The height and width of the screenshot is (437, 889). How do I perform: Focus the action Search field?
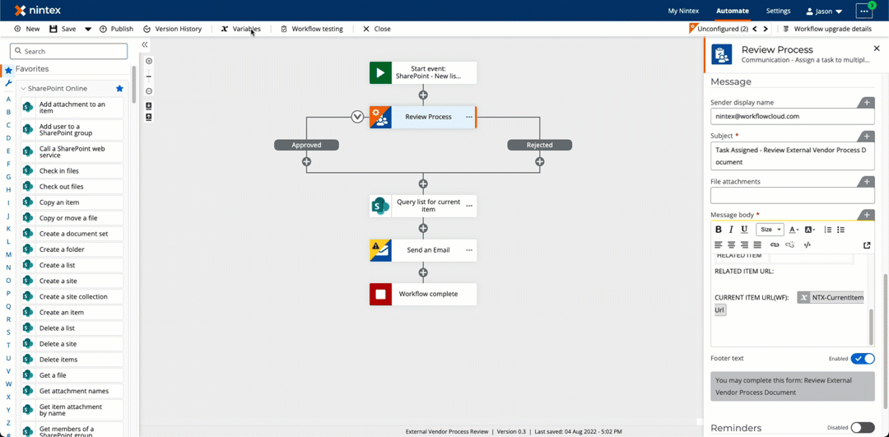coord(68,52)
